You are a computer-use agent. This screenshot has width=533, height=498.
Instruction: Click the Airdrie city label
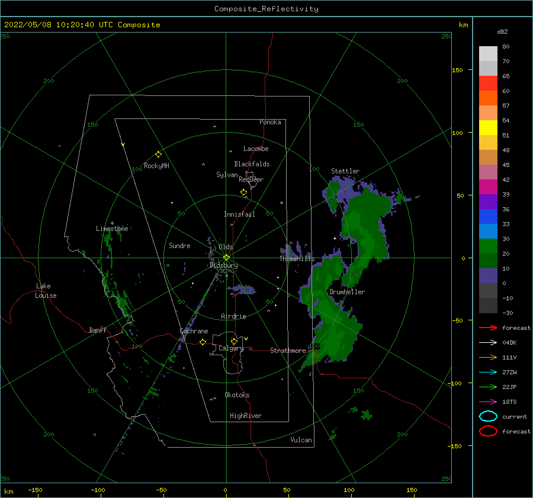[233, 316]
